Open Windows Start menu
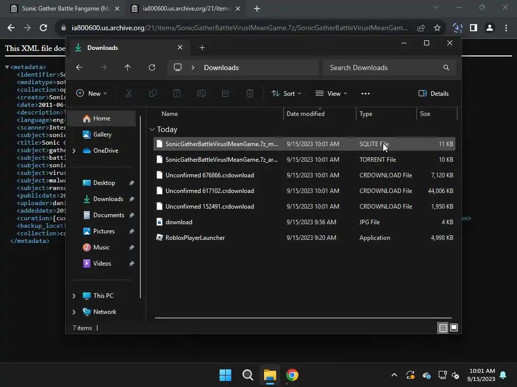 pos(226,375)
